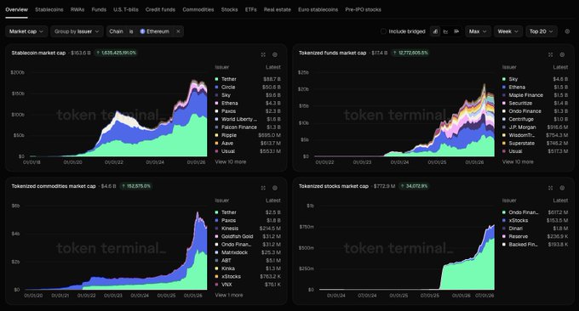
Task: Select the World Liberty row in Stablecoin legend
Action: click(x=248, y=119)
